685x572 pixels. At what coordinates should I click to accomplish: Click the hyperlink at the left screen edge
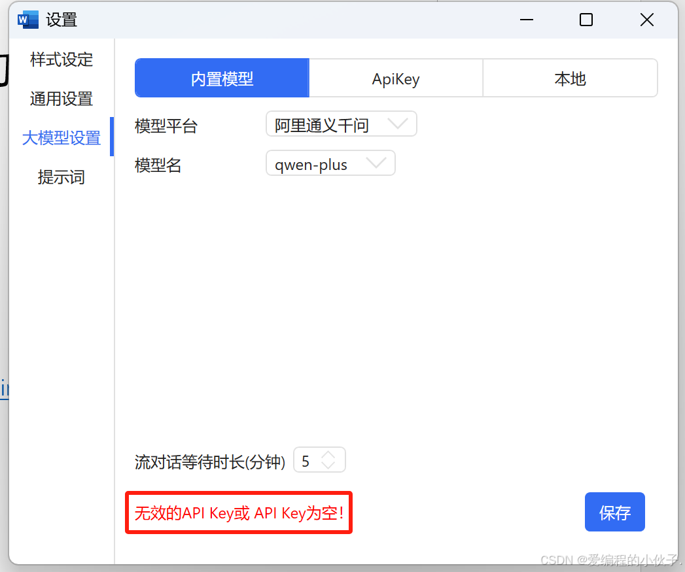[x=4, y=388]
